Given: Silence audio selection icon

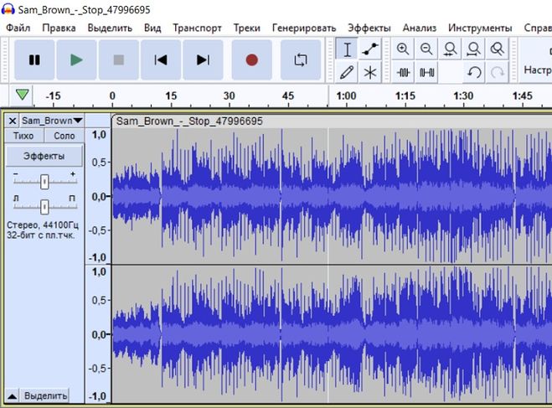Looking at the screenshot, I should click(x=426, y=73).
